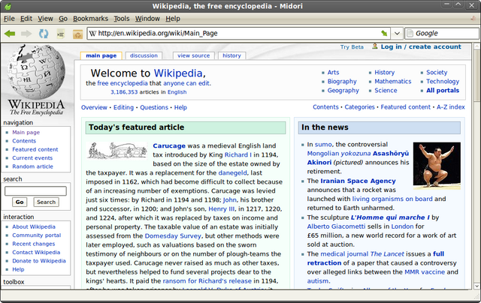Click the Search button in sidebar

pos(47,202)
